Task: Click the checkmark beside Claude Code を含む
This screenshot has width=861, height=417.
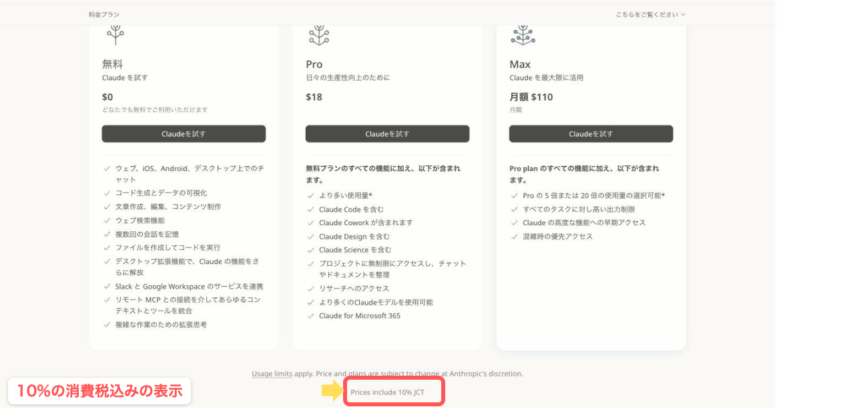Action: coord(310,209)
